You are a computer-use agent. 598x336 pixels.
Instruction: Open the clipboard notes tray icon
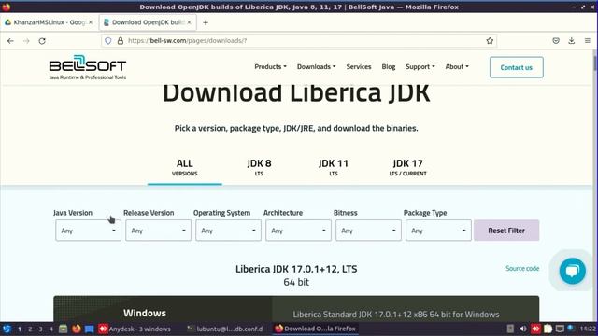pos(548,329)
